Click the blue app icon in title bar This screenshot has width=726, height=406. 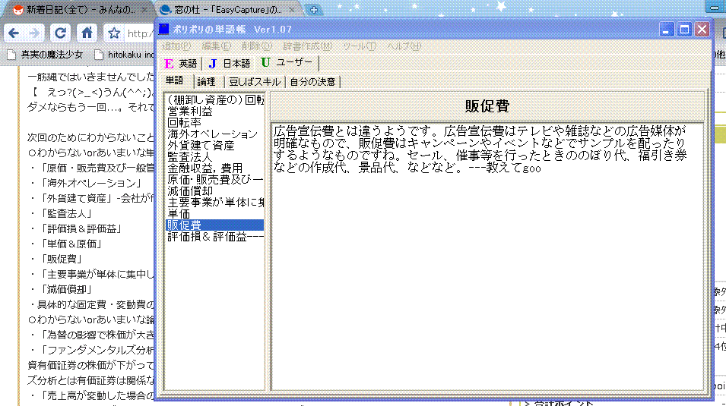(163, 30)
